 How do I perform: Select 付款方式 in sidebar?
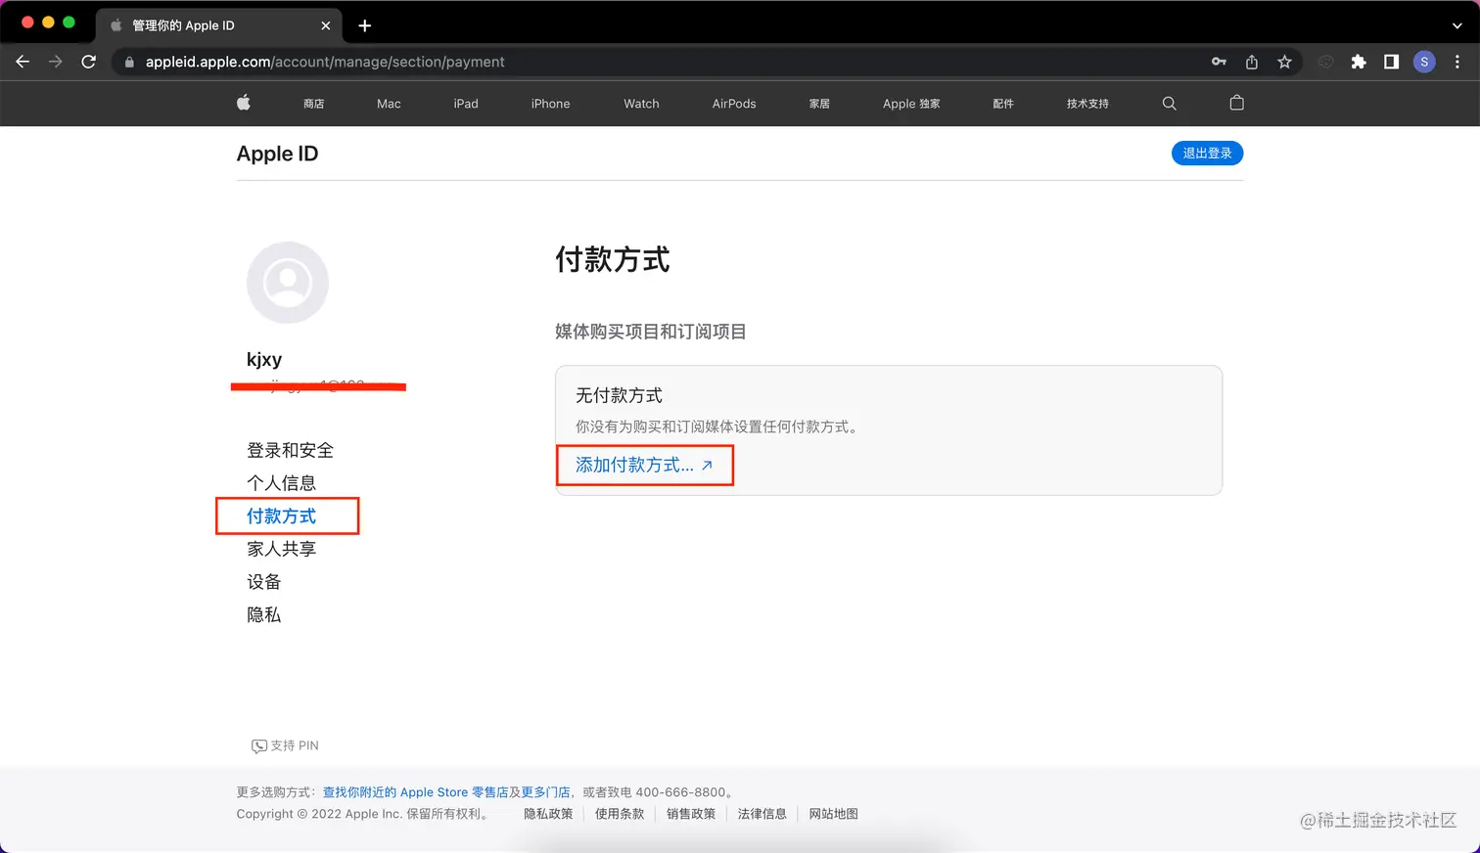pos(281,516)
